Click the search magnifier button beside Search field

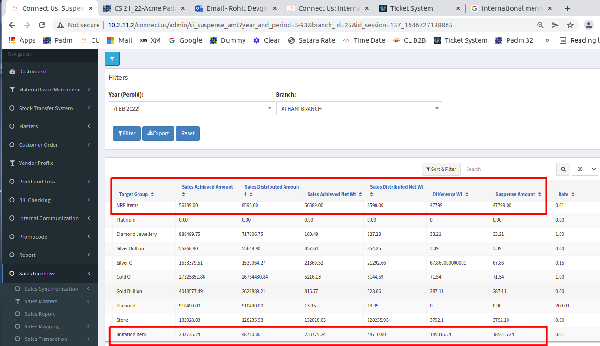(563, 169)
